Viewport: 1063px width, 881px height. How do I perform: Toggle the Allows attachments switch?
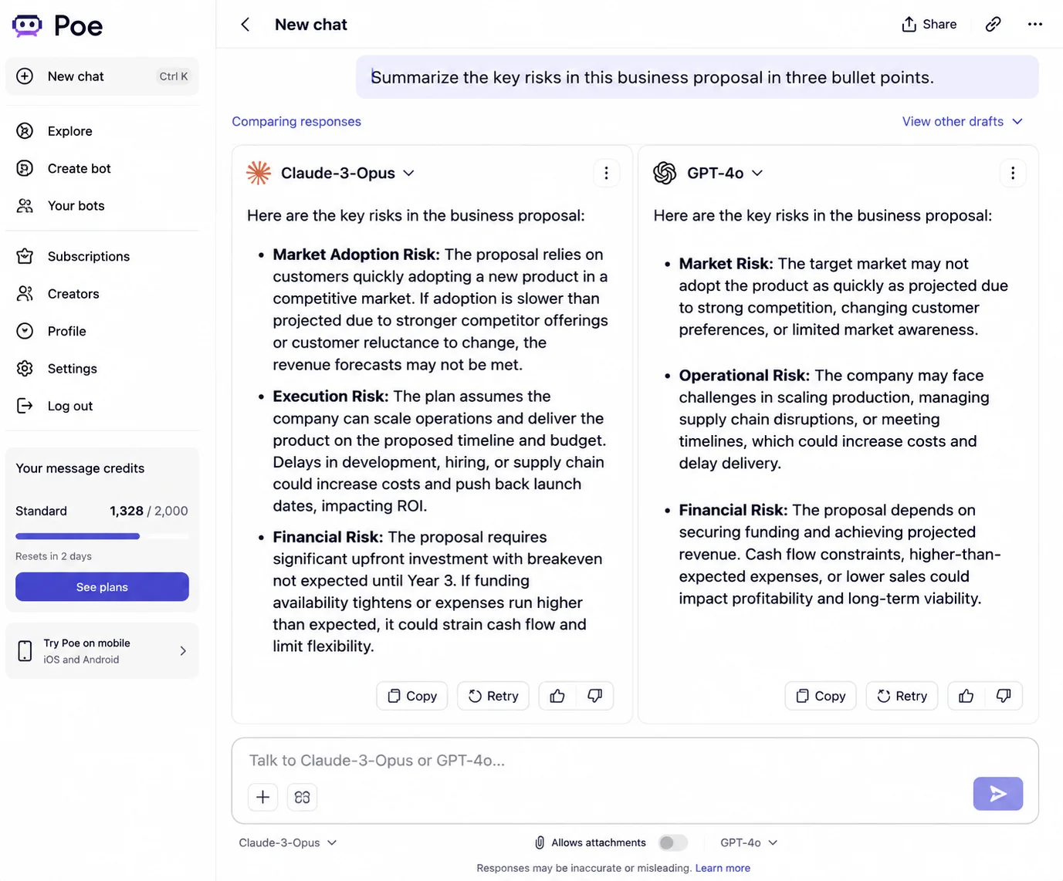(x=672, y=843)
